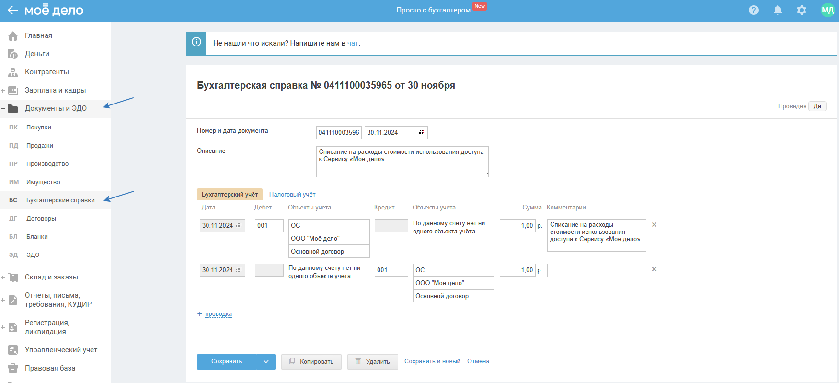Screen dimensions: 839x383
Task: Click the Документы и ЭДО folder icon
Action: click(x=13, y=109)
